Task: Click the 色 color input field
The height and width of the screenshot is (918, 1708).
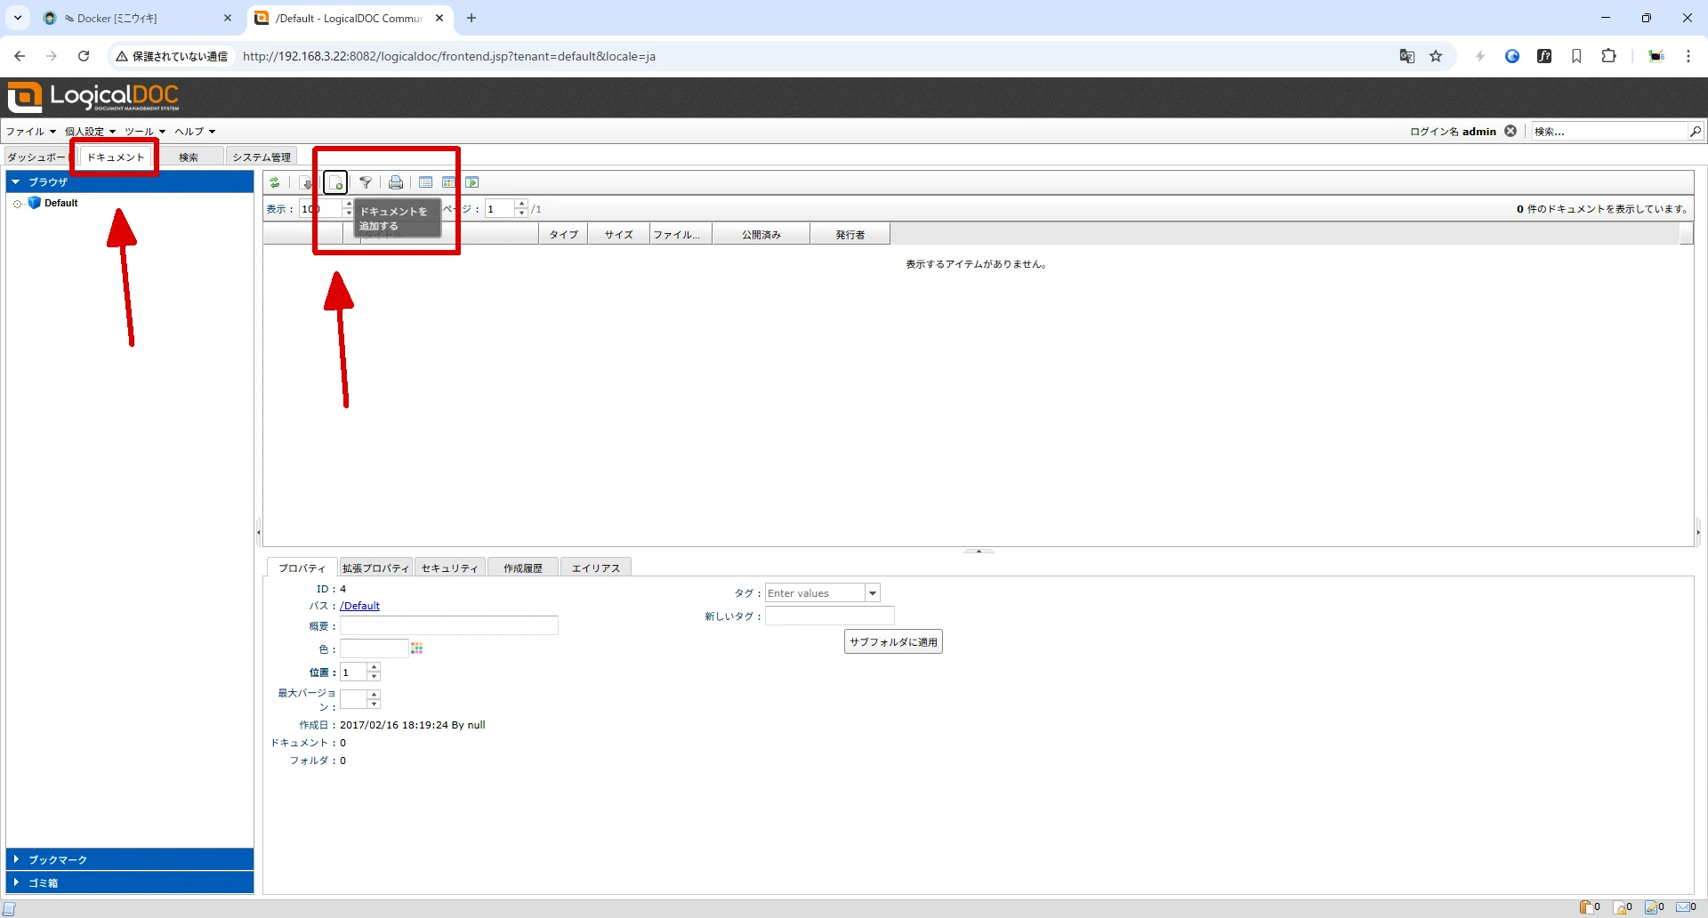Action: coord(374,648)
